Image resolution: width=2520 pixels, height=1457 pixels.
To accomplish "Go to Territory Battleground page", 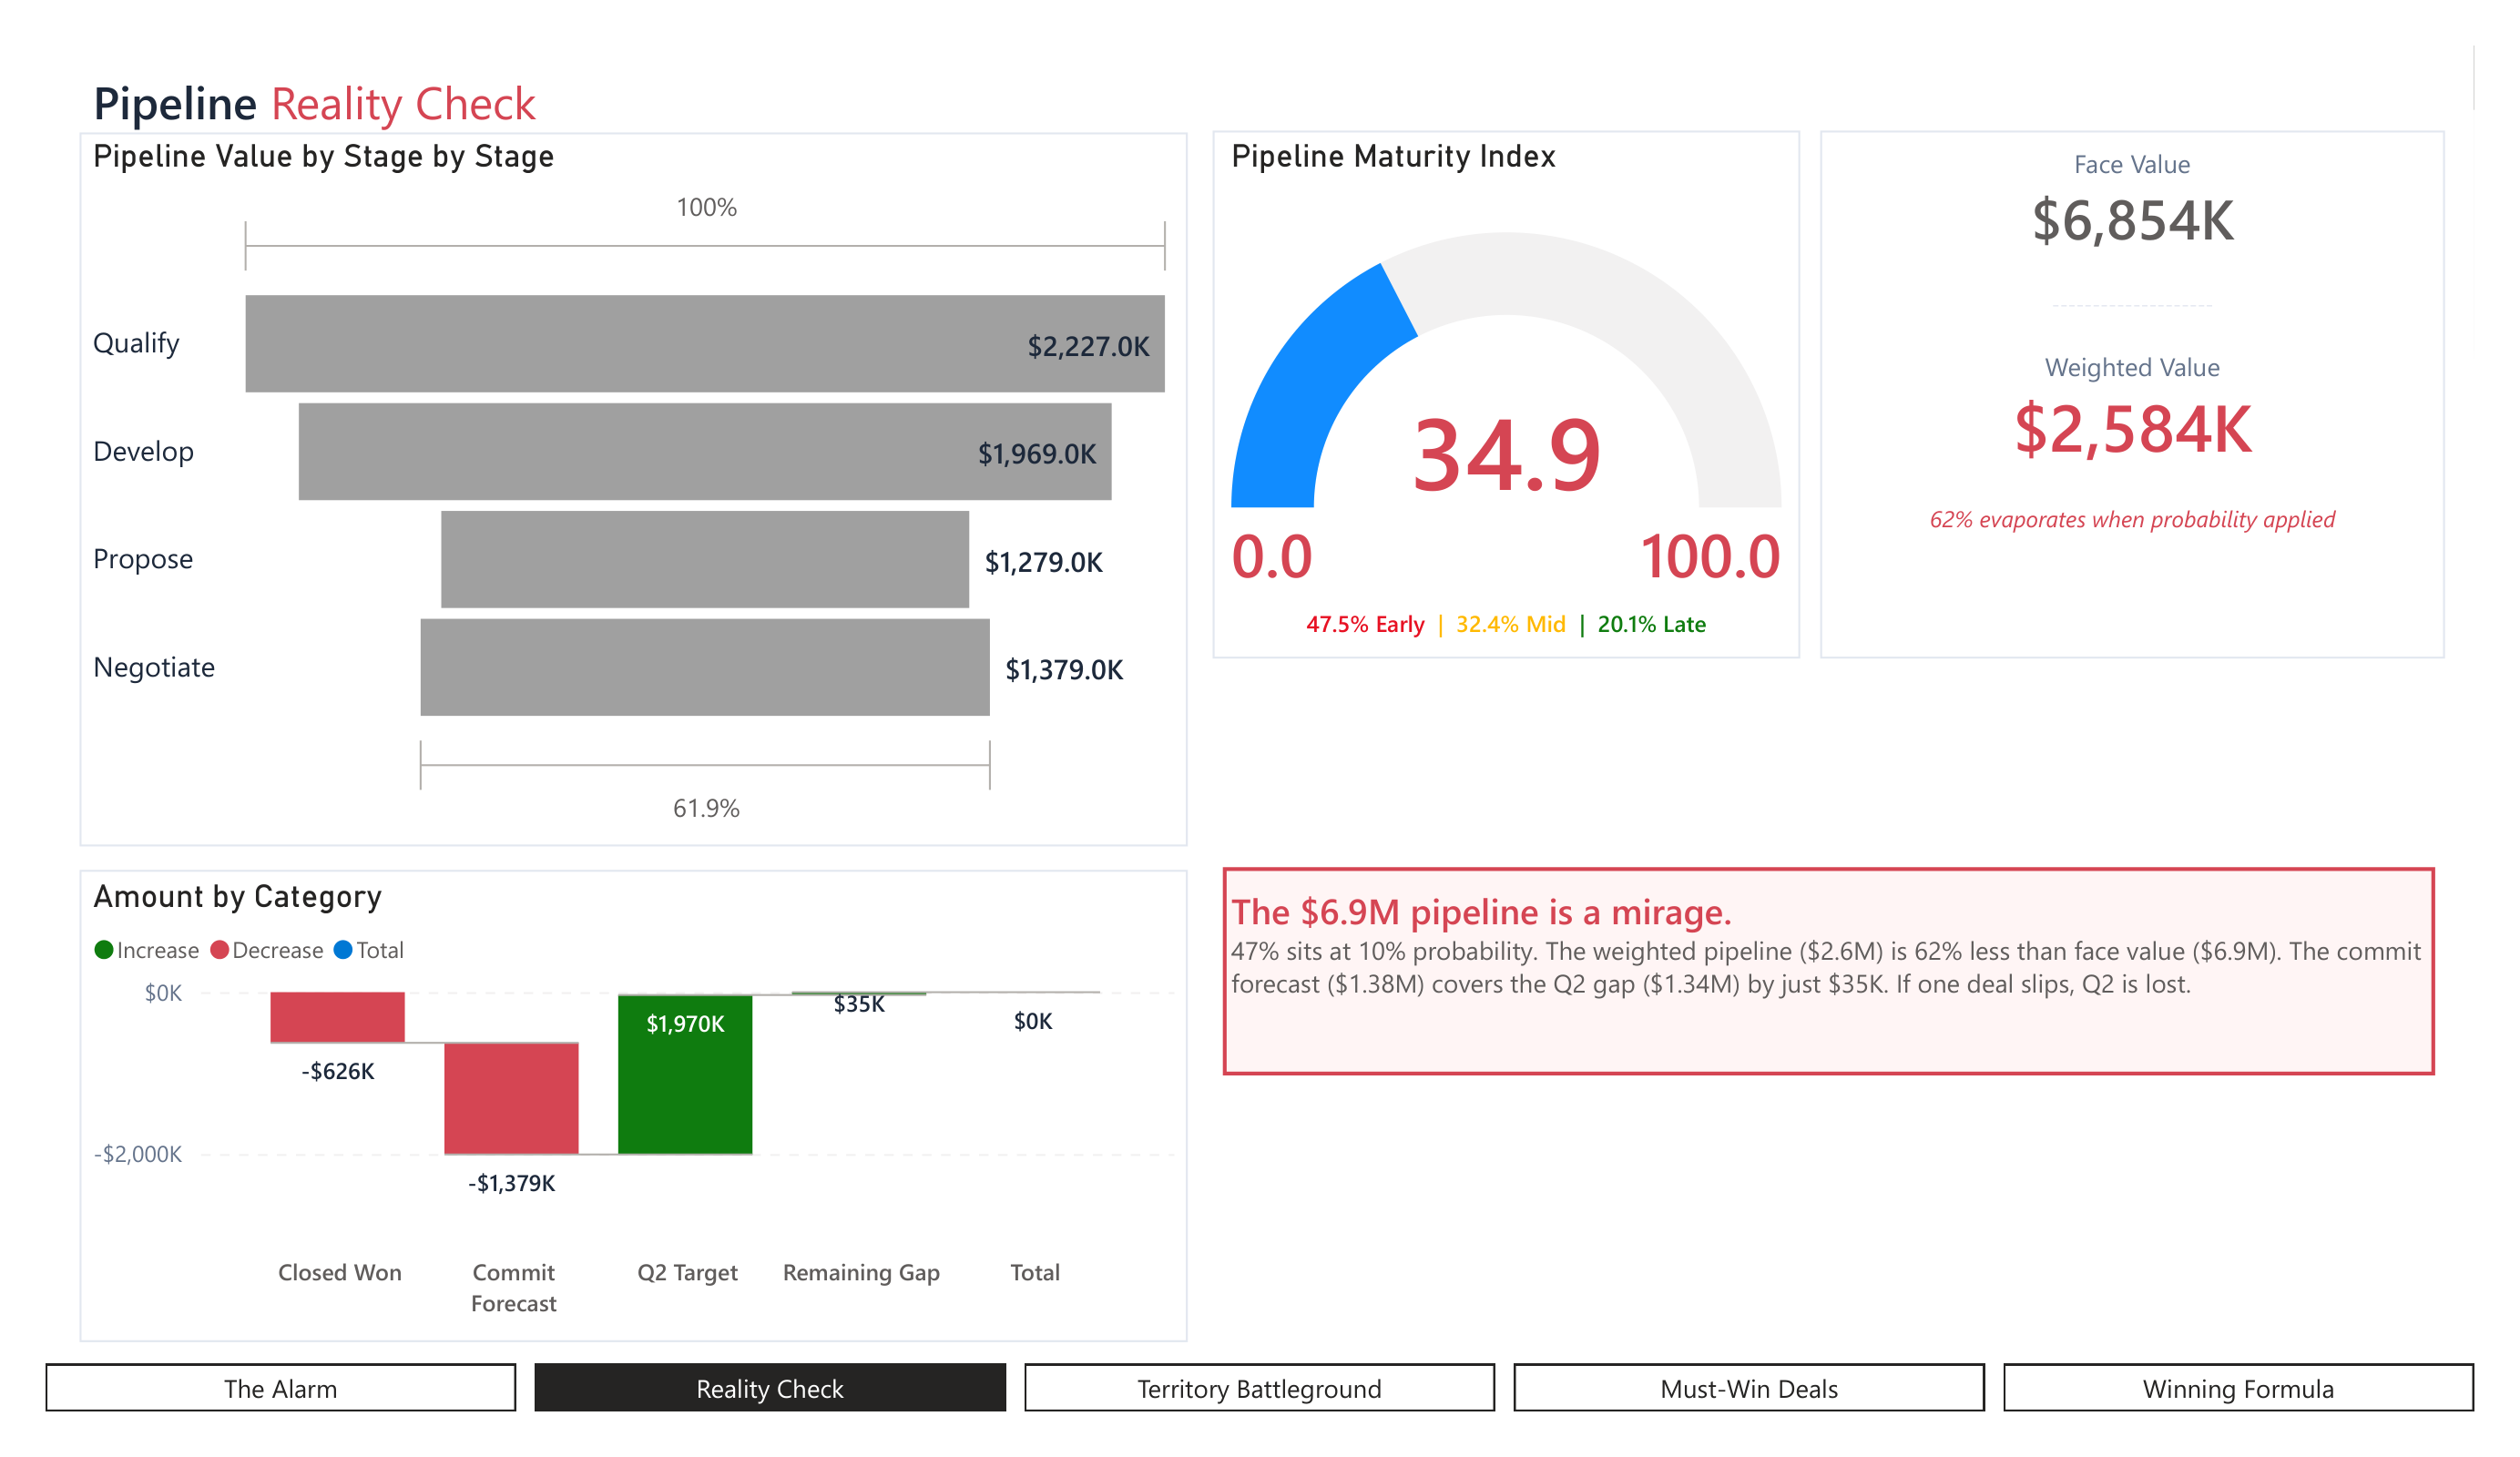I will click(x=1258, y=1388).
